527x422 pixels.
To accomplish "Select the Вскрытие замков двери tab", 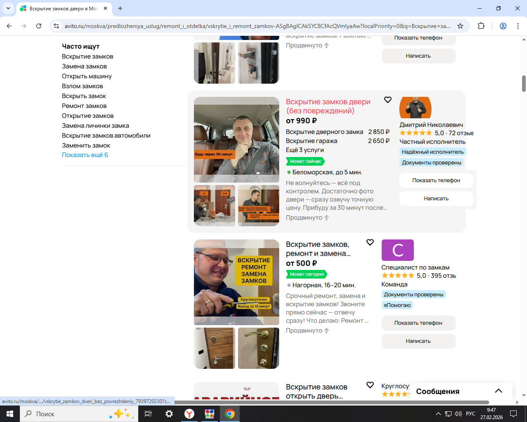I will pos(64,8).
